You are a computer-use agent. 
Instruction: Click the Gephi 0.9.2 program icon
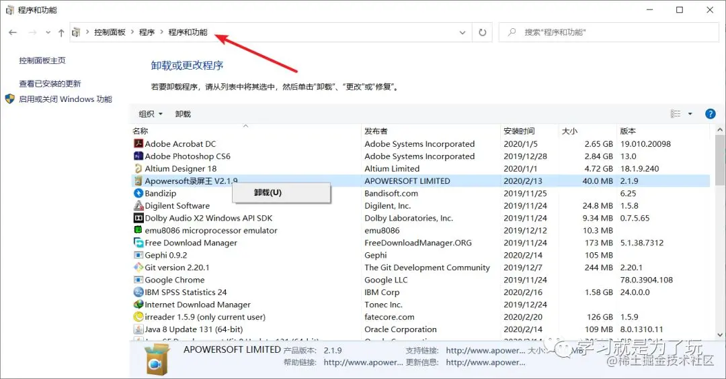(138, 255)
